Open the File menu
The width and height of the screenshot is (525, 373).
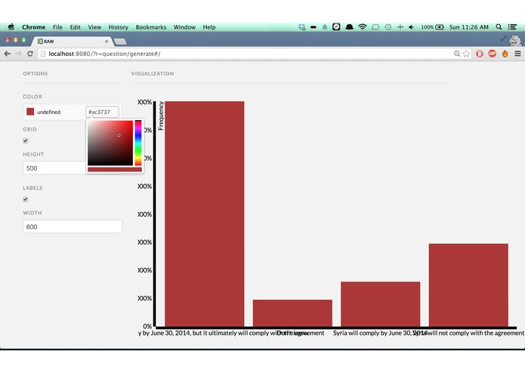point(57,27)
